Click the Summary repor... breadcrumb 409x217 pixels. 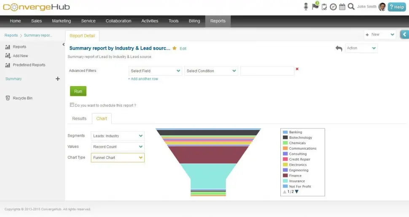coord(38,35)
